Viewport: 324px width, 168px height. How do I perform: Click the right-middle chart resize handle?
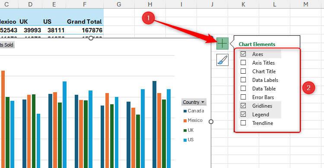pyautogui.click(x=211, y=121)
